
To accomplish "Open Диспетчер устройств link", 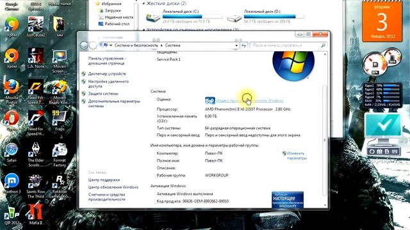I will click(x=107, y=74).
